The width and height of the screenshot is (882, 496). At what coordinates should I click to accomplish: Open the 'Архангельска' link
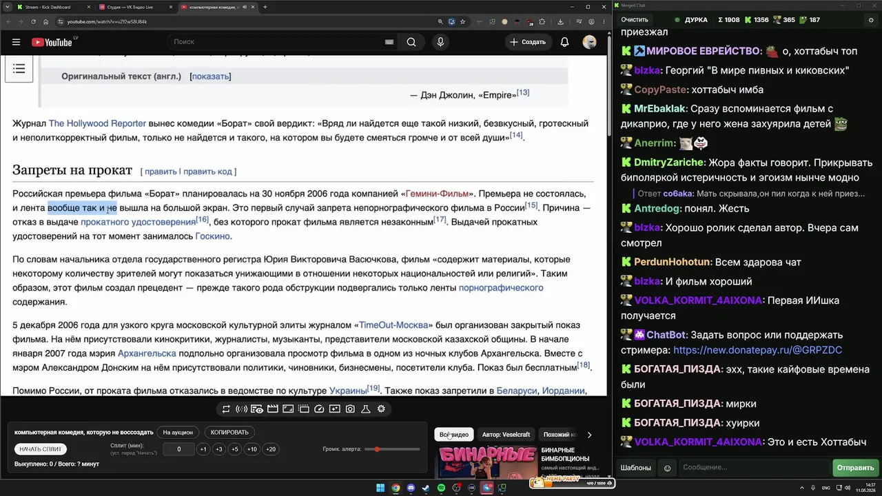coord(147,353)
